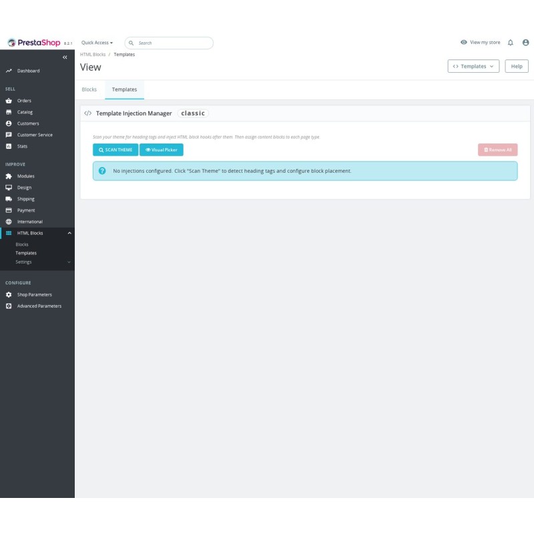Click the HTML Blocks grid icon

[x=9, y=233]
